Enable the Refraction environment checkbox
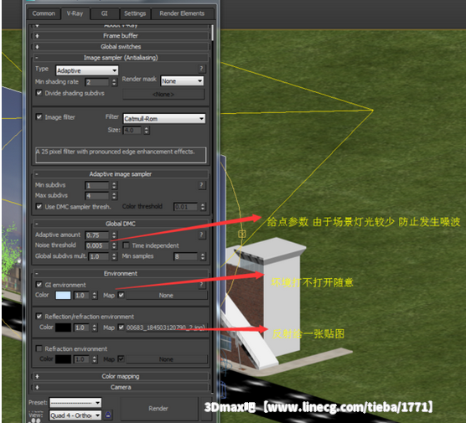This screenshot has height=423, width=466. pos(39,348)
